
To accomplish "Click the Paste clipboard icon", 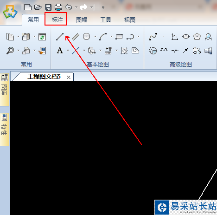I will click(x=26, y=37).
